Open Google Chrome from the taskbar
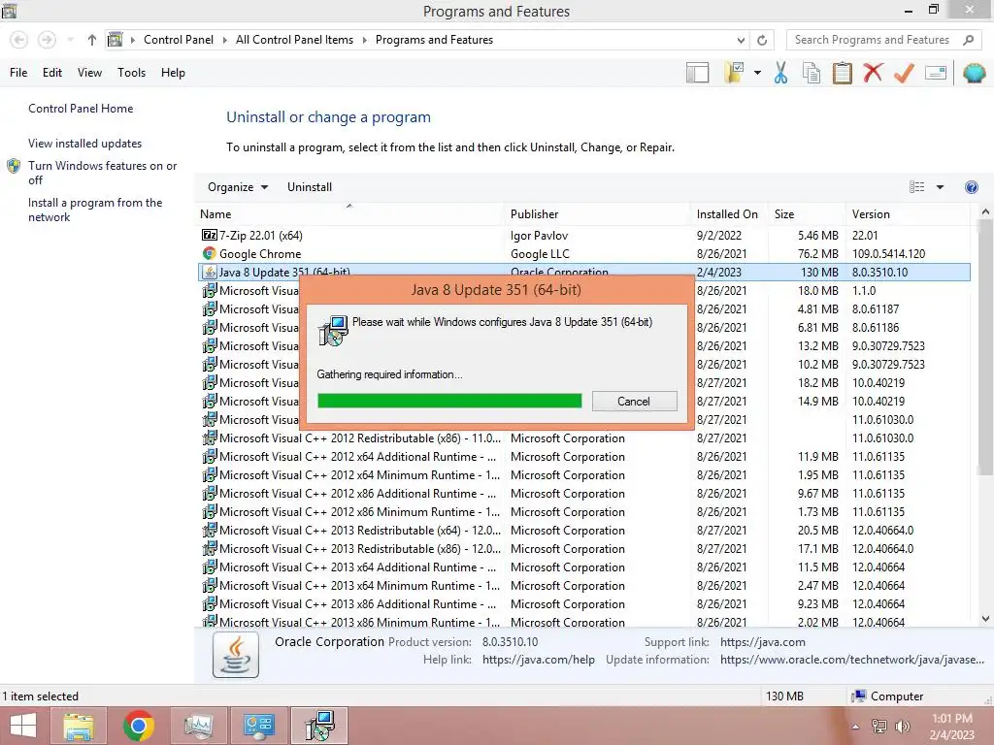 pos(138,726)
